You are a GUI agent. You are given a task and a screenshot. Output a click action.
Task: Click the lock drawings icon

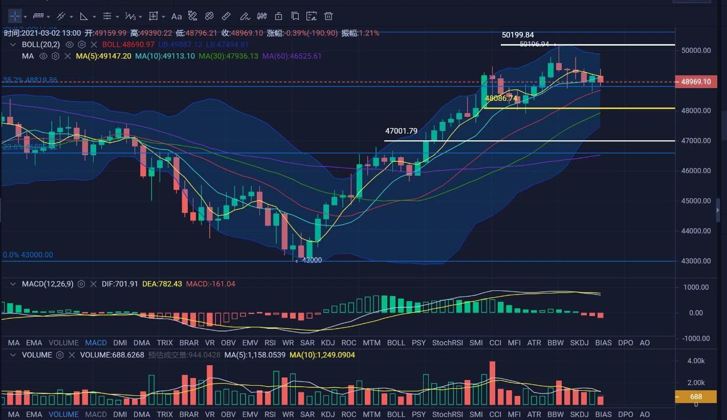[278, 16]
